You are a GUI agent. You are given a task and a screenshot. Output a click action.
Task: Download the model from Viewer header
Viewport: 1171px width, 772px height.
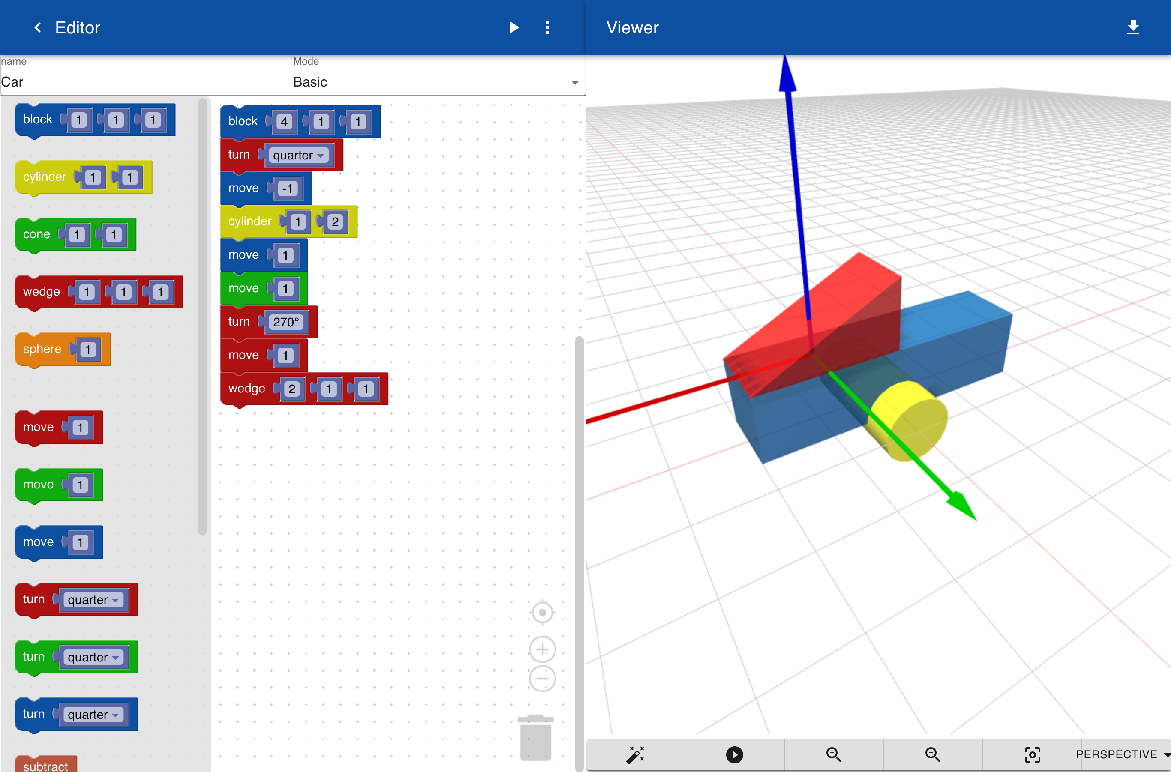(x=1133, y=27)
